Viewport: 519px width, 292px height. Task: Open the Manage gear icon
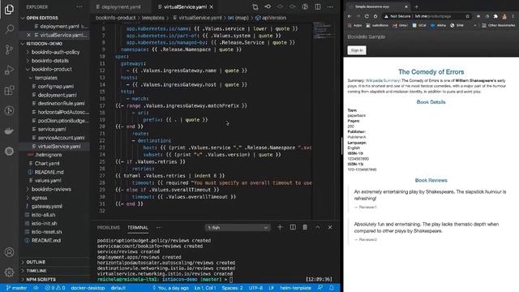pyautogui.click(x=9, y=273)
